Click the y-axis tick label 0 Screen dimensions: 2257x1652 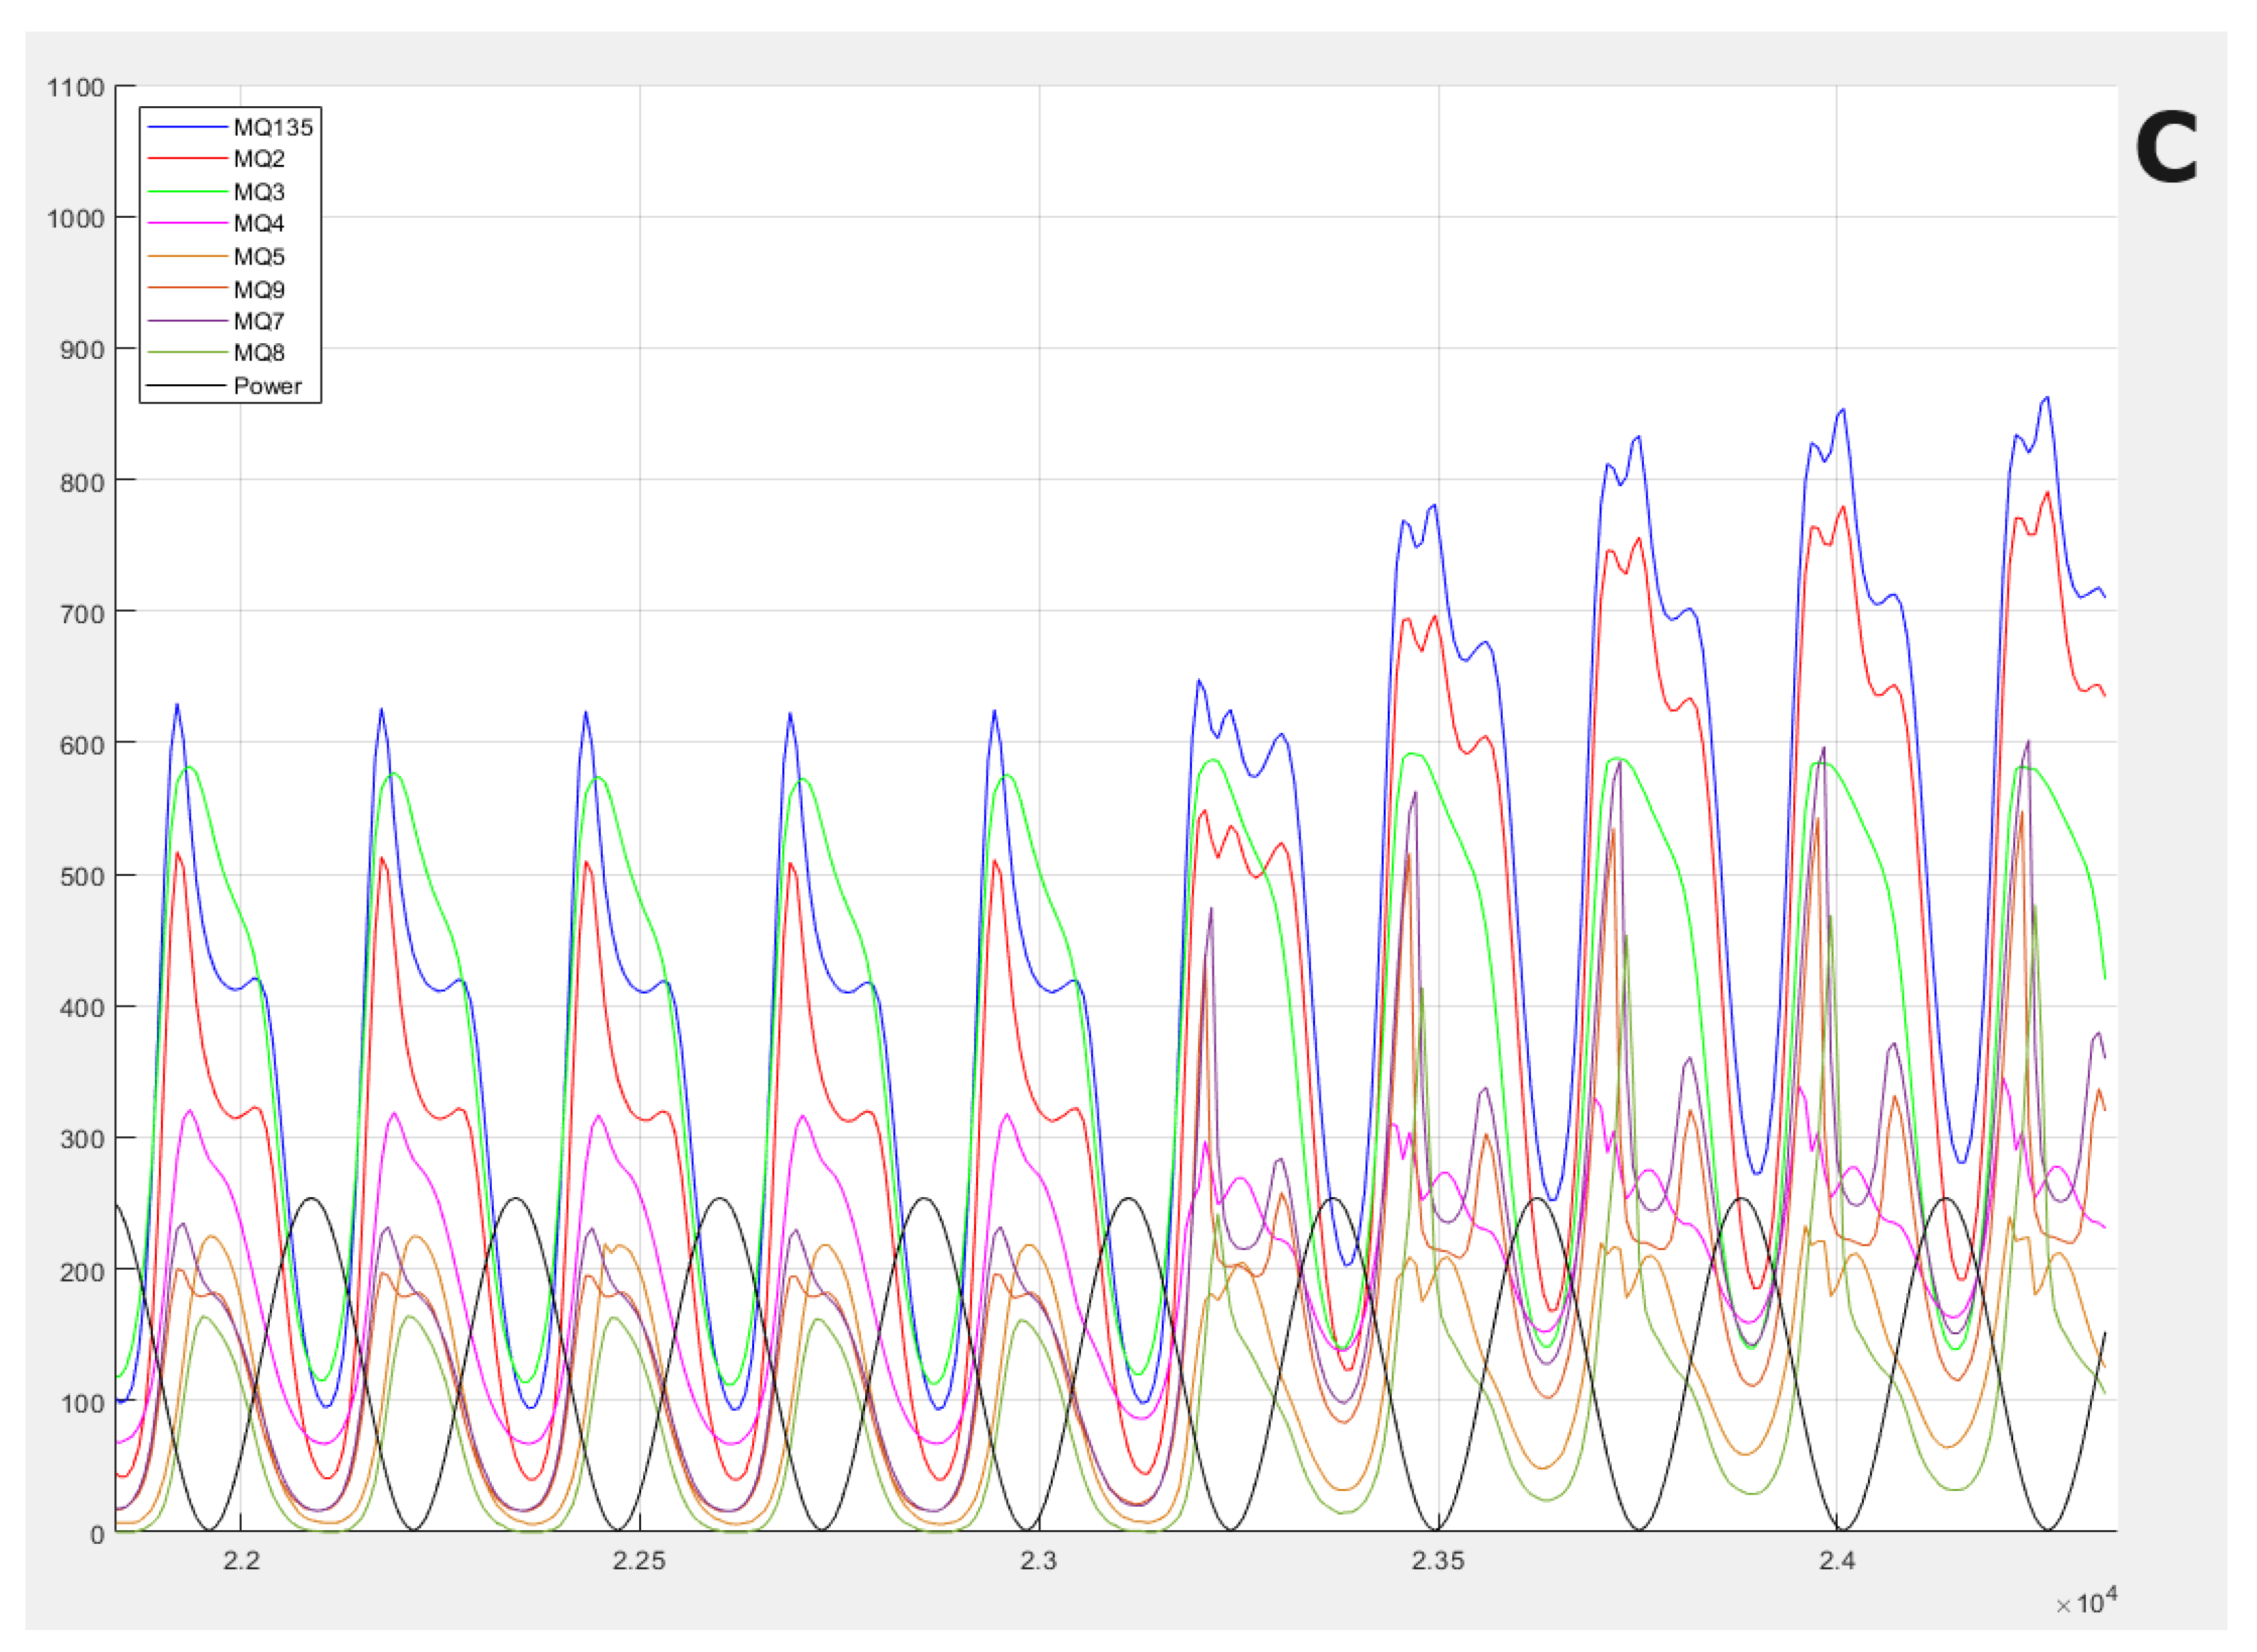(97, 1535)
